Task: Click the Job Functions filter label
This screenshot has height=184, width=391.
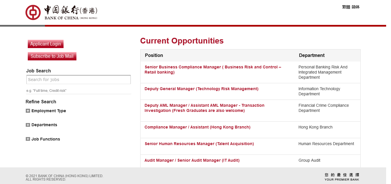Action: (46, 139)
